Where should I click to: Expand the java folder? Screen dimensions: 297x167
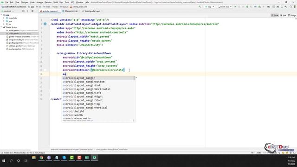click(x=4, y=21)
